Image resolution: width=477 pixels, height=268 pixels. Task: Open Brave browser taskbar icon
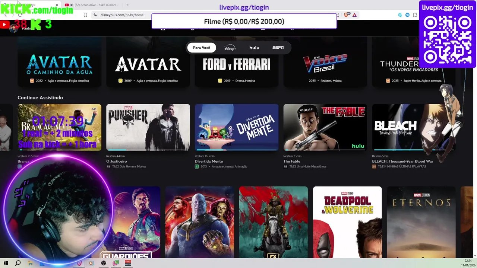(79, 263)
